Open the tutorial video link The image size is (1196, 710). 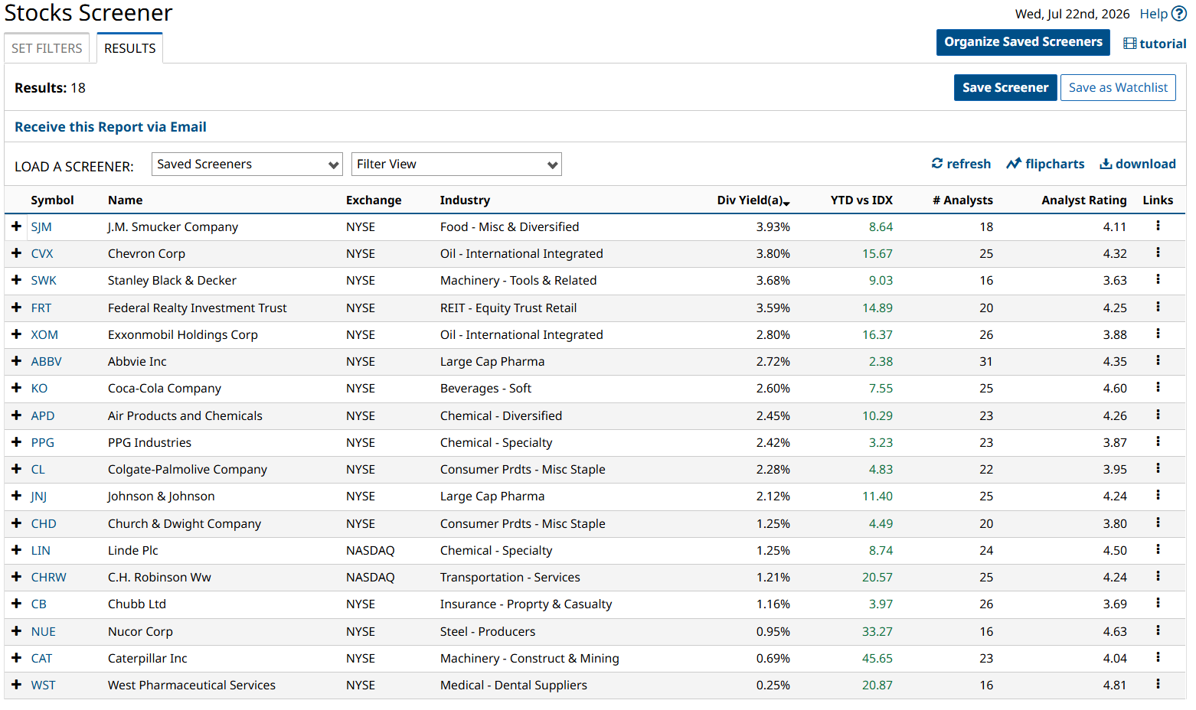point(1155,44)
